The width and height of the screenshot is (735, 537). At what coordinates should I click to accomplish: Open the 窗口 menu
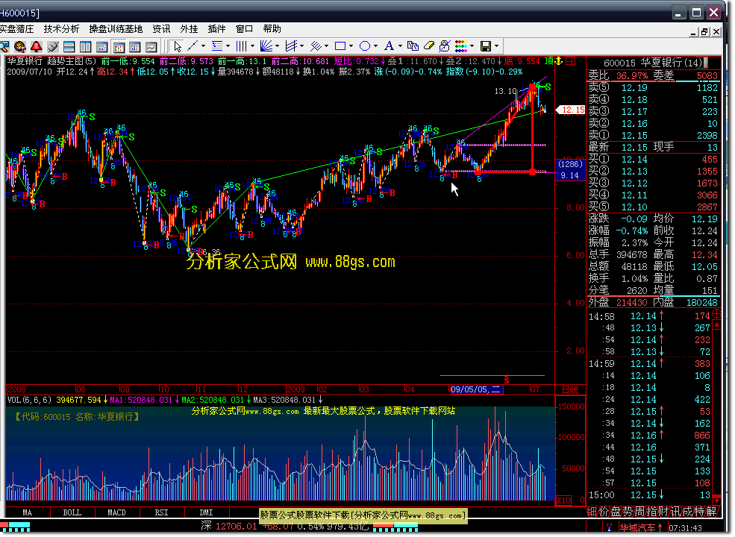244,29
